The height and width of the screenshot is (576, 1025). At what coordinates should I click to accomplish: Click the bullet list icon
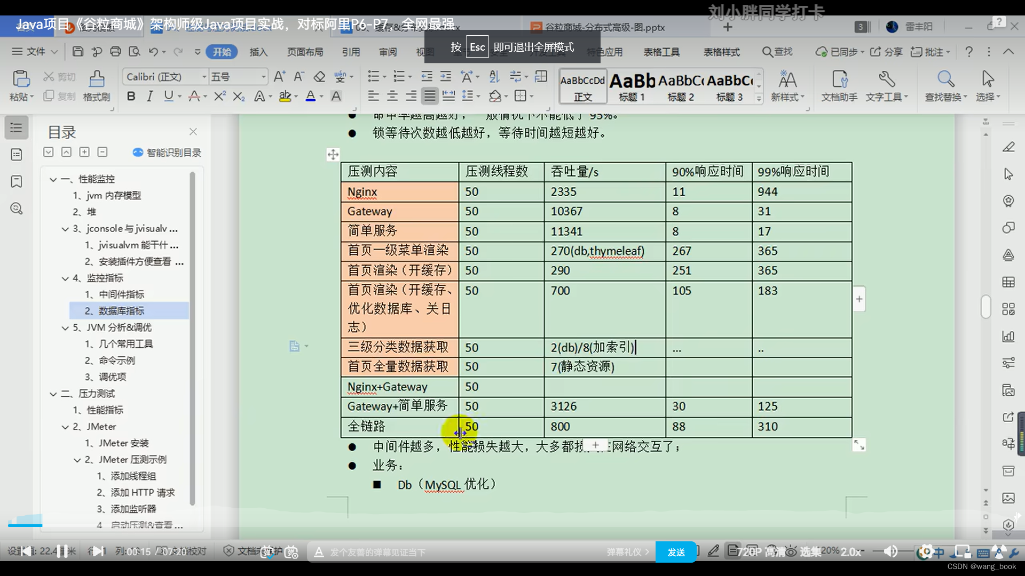373,77
